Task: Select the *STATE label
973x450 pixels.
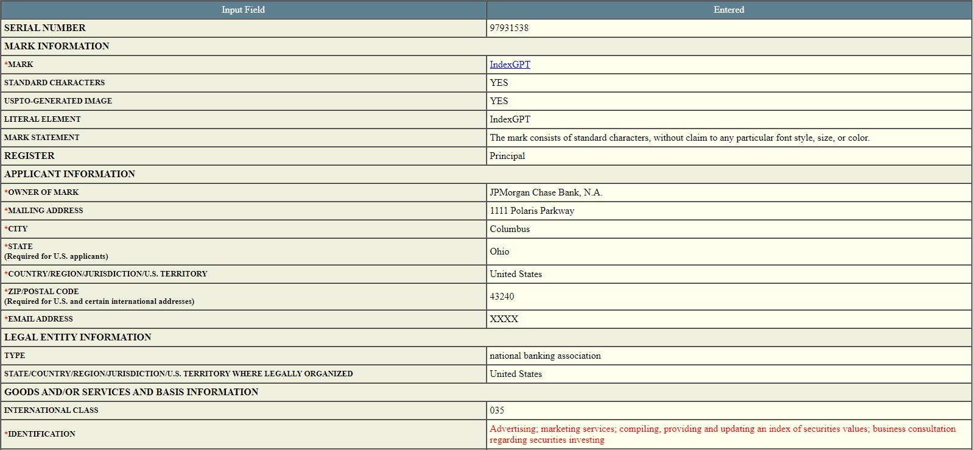Action: [x=19, y=247]
